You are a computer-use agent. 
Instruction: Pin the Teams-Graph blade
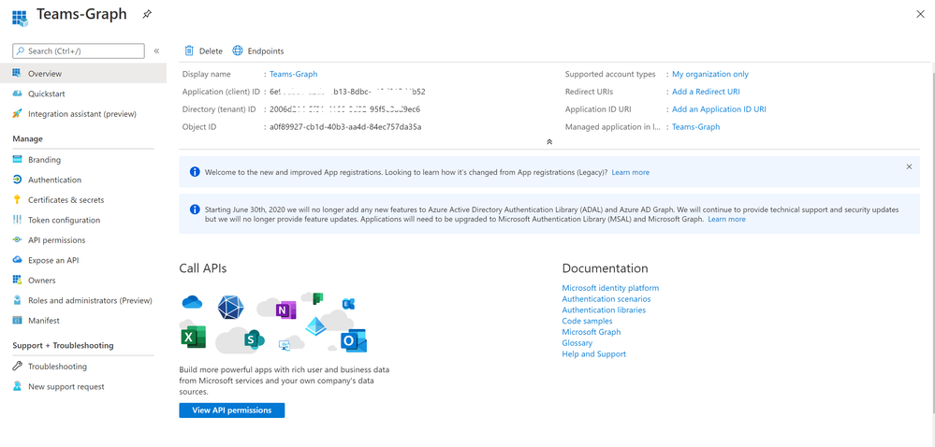[147, 14]
